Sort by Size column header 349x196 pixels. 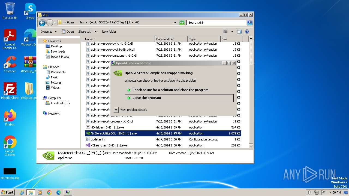coord(231,39)
